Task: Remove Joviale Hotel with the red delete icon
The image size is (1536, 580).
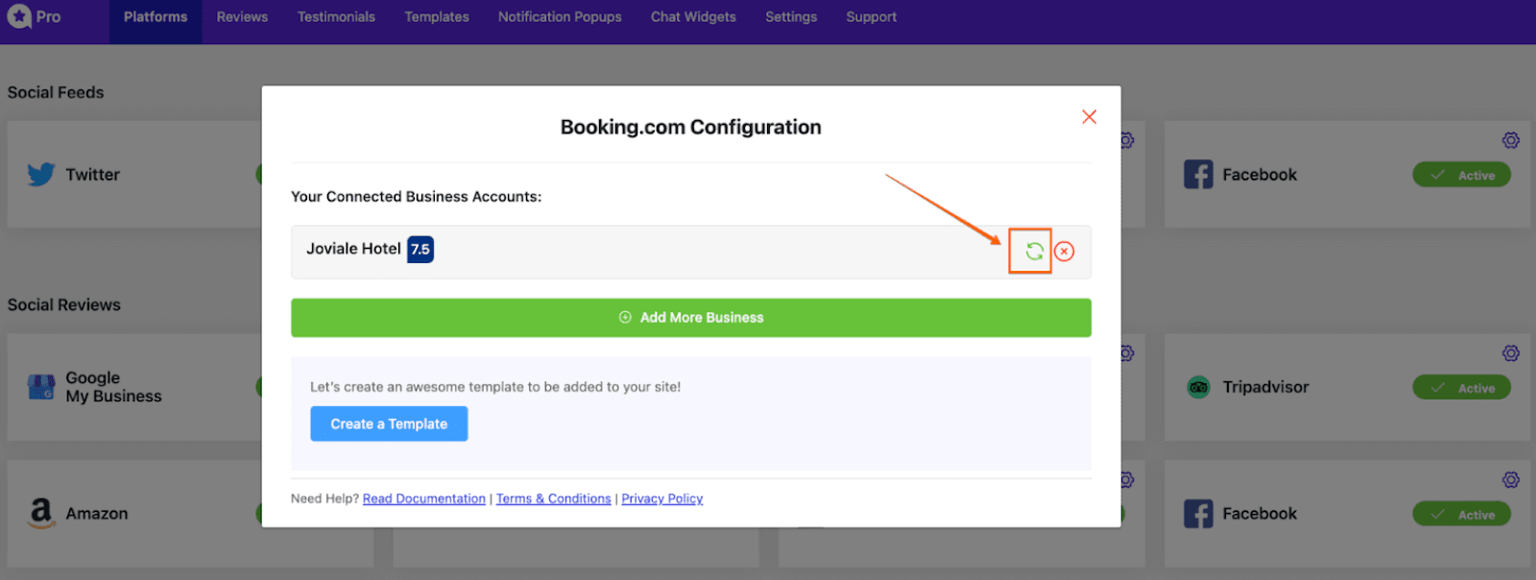Action: point(1064,252)
